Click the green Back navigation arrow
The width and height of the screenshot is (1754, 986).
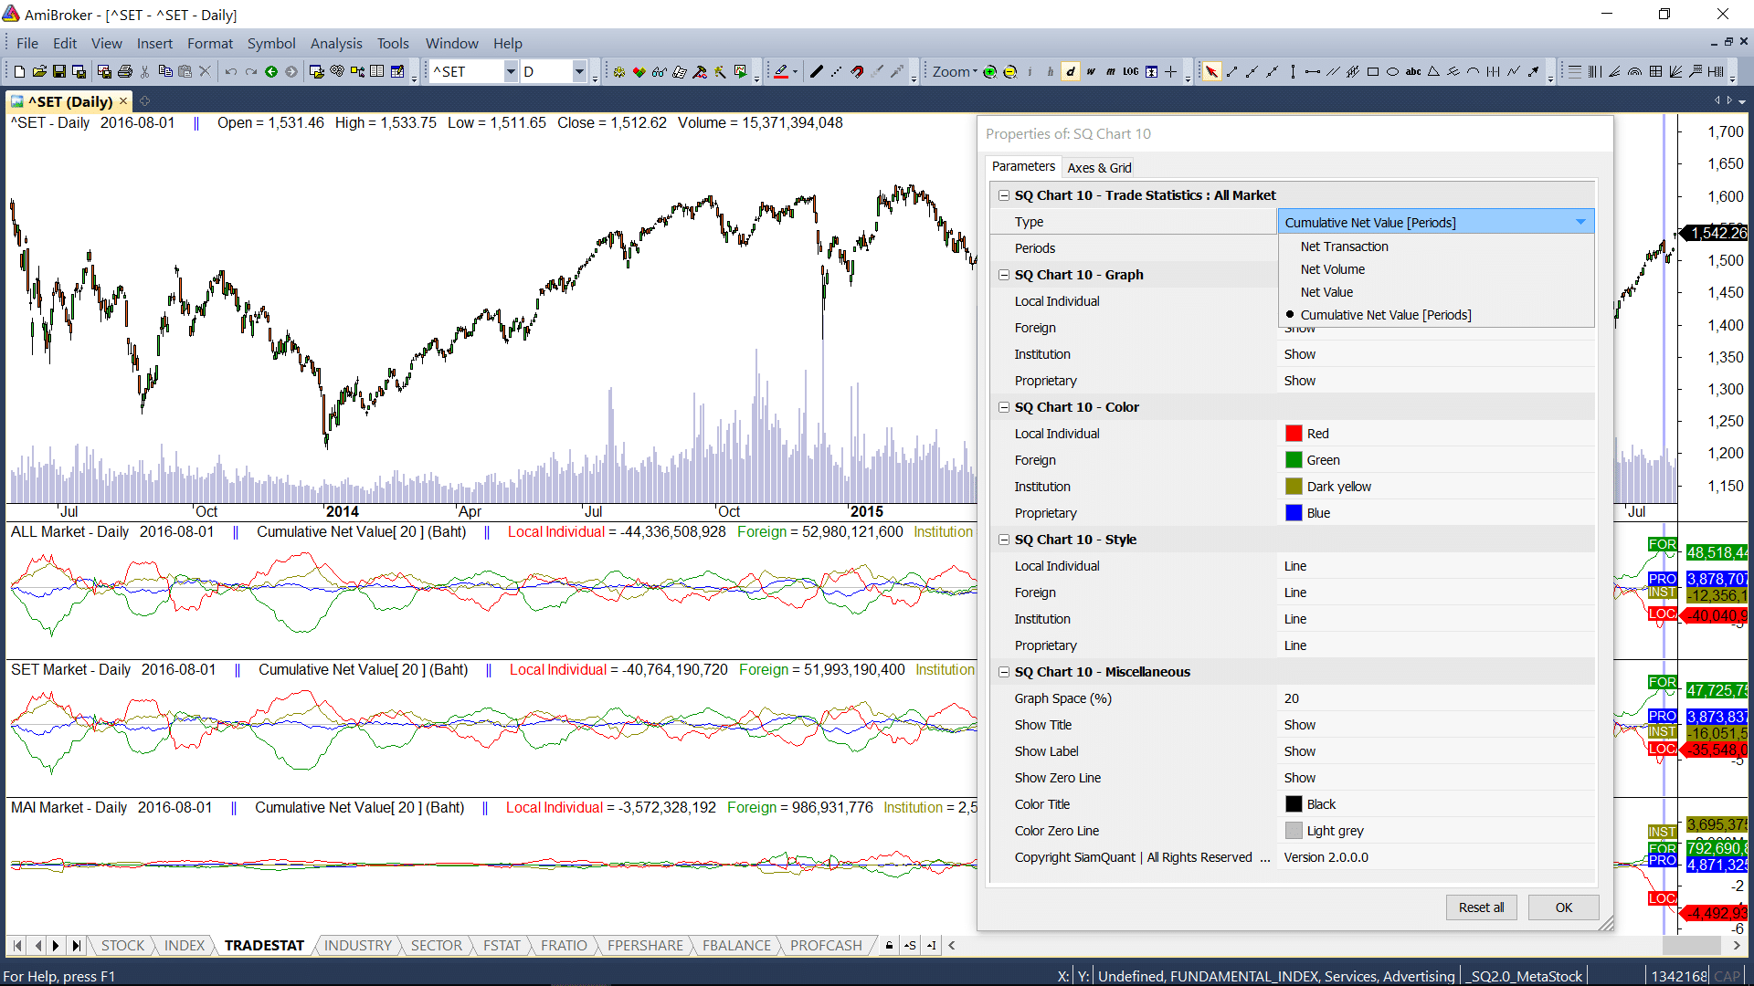click(271, 71)
